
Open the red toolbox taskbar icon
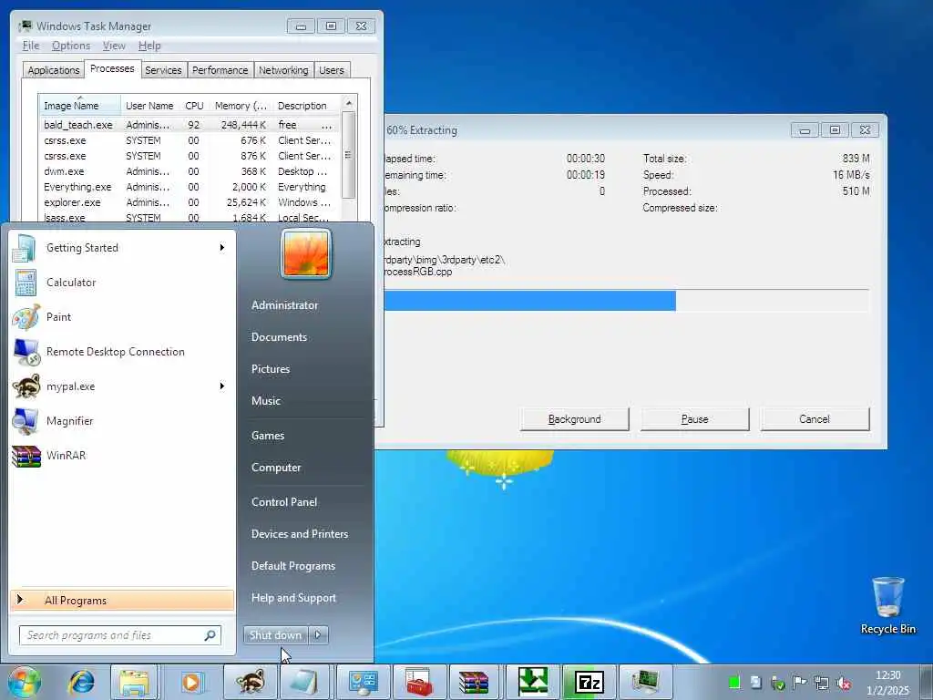pyautogui.click(x=420, y=682)
